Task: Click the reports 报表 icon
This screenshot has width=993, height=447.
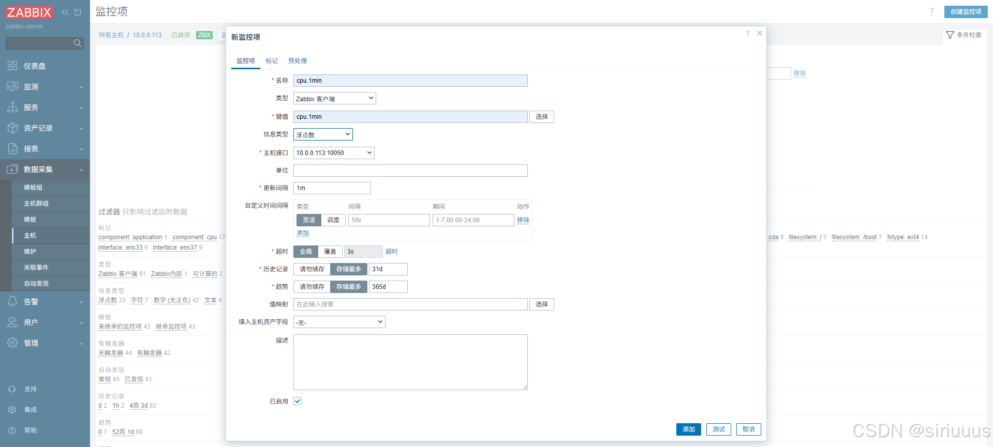Action: click(x=12, y=148)
